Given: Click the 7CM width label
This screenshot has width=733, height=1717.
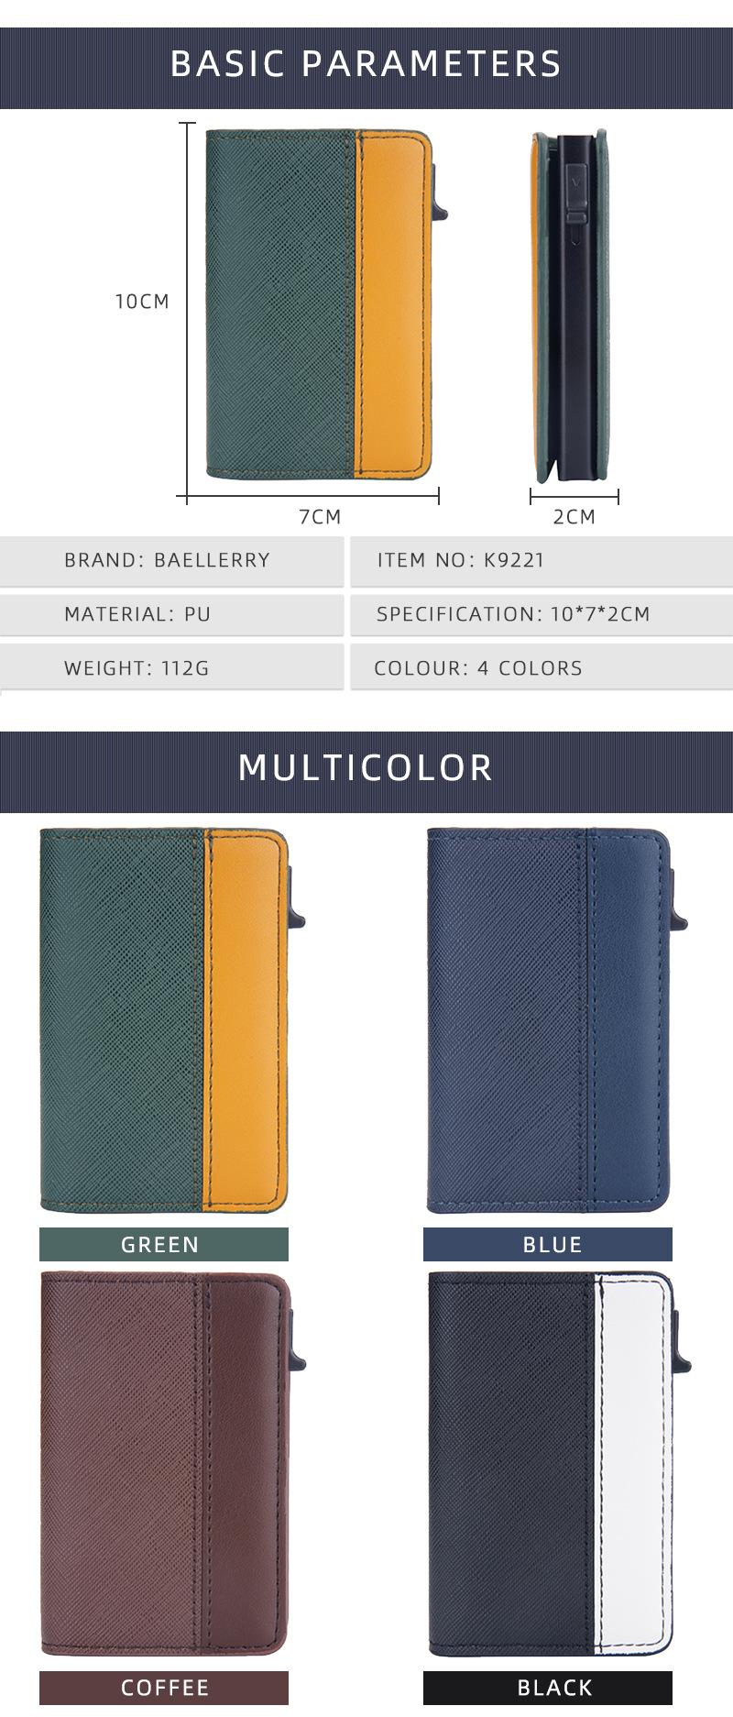Looking at the screenshot, I should 320,517.
